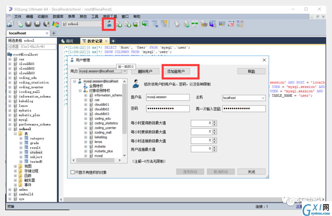Click the student table icon in tree
Screen dimensions: 332x216
(x=26, y=152)
